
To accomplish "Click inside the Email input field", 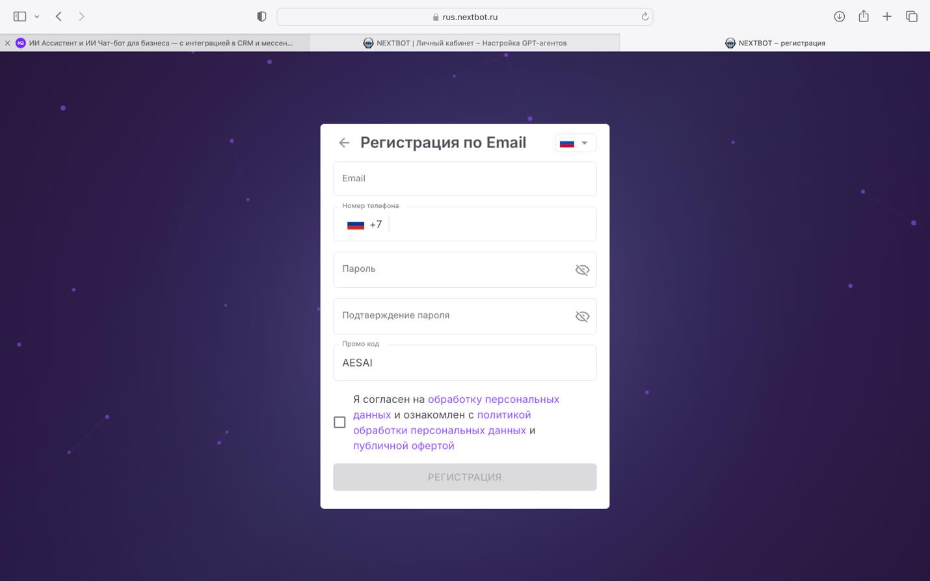I will coord(464,178).
